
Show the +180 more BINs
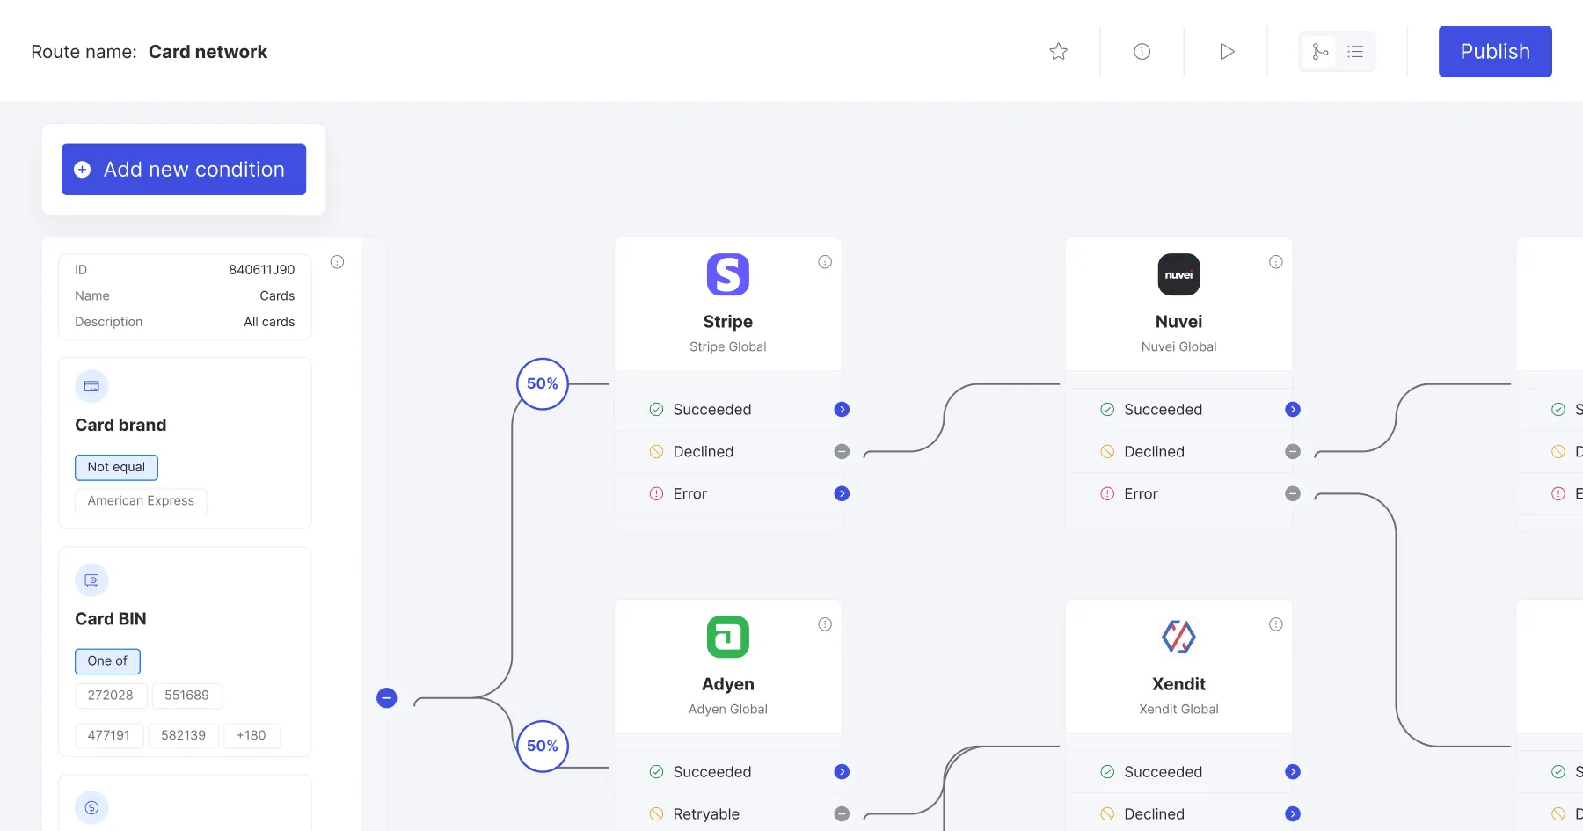point(251,736)
